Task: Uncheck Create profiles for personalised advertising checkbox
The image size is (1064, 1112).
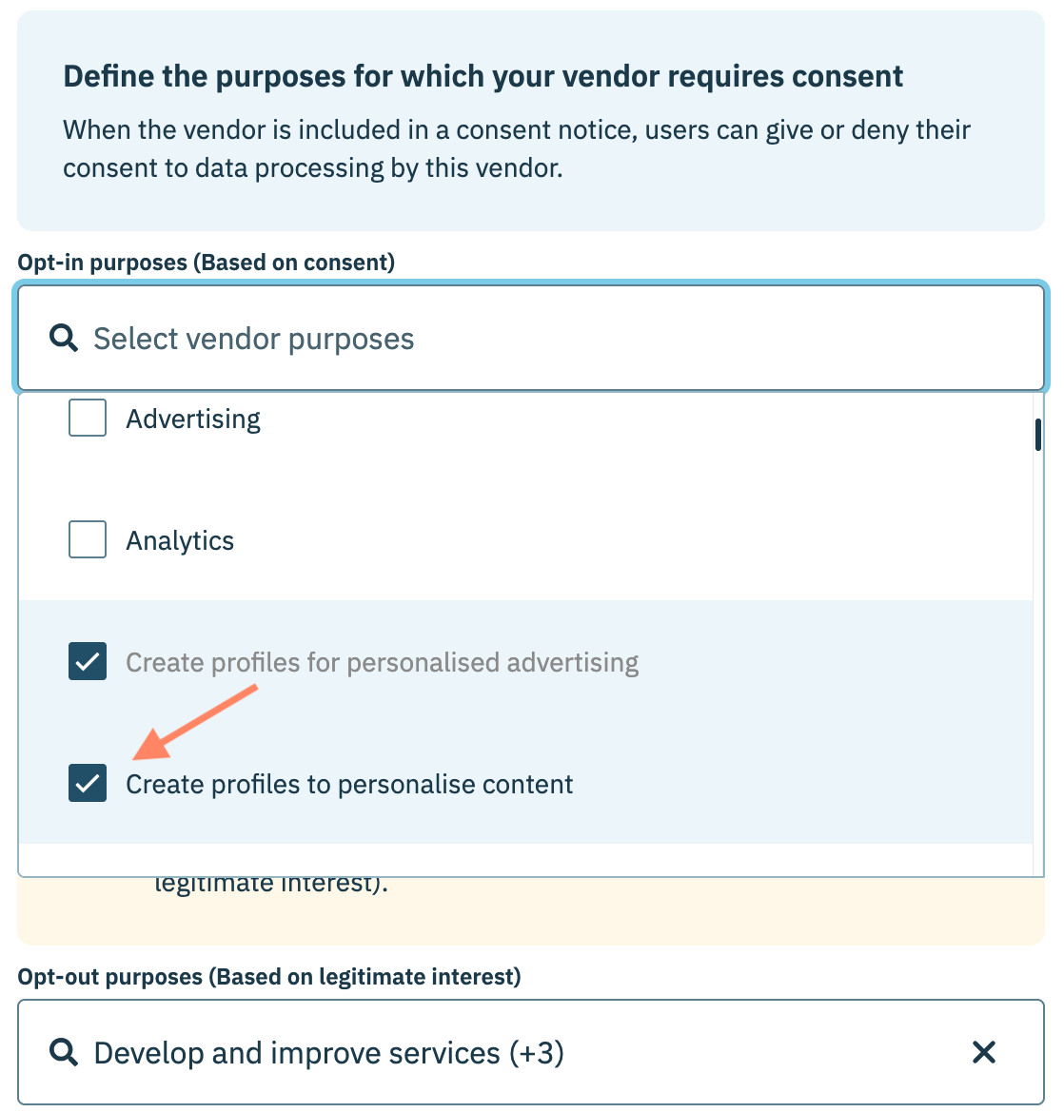Action: (88, 662)
